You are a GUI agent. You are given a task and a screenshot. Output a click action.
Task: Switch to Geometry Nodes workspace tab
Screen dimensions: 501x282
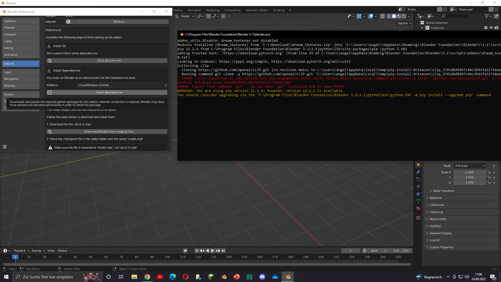pyautogui.click(x=257, y=10)
